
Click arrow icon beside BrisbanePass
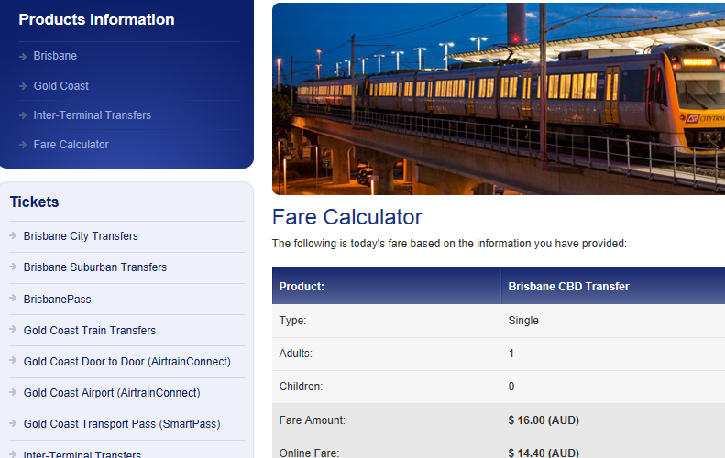pyautogui.click(x=13, y=298)
